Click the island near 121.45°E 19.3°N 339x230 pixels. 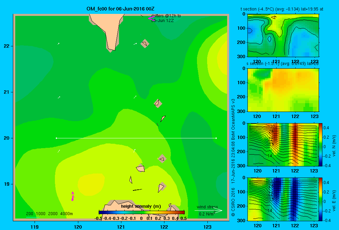140,168
